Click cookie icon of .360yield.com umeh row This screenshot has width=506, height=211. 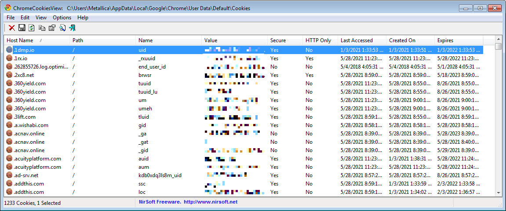(x=9, y=109)
